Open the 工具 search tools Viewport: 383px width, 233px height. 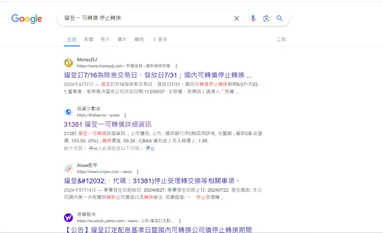281,39
